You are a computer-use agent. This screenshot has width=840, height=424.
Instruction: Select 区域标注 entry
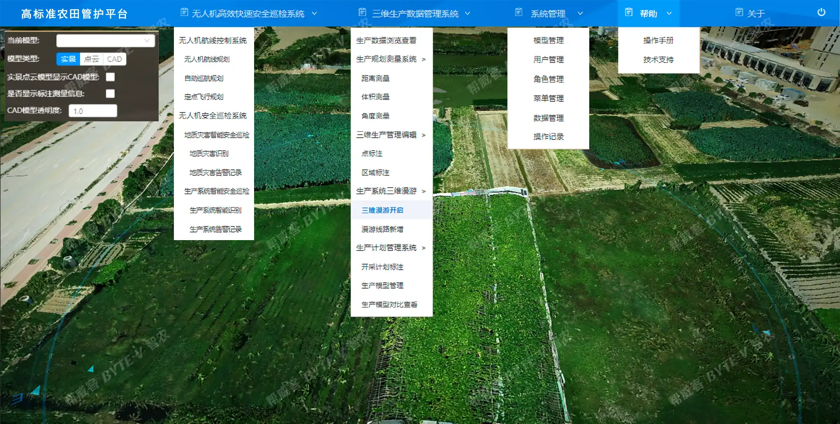click(375, 173)
